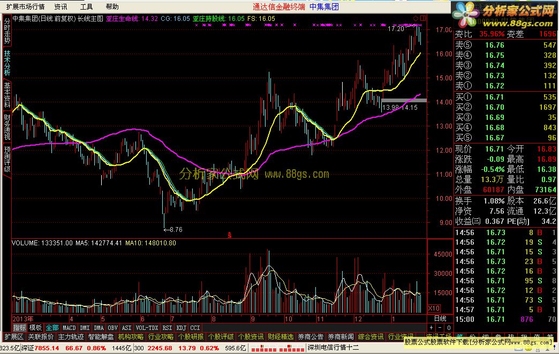Click the 现价 16.71 value
559x354 pixels.
494,149
